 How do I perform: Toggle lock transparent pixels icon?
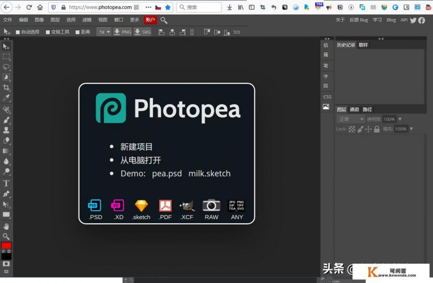click(352, 129)
